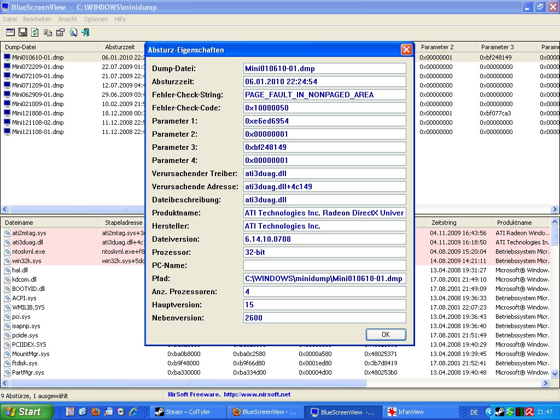Image resolution: width=560 pixels, height=420 pixels.
Task: Open the Hilfe menu
Action: click(x=120, y=19)
